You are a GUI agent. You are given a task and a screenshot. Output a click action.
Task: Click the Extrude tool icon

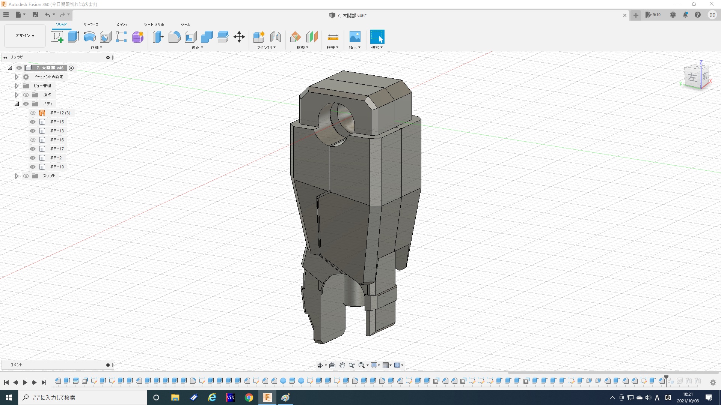tap(73, 37)
